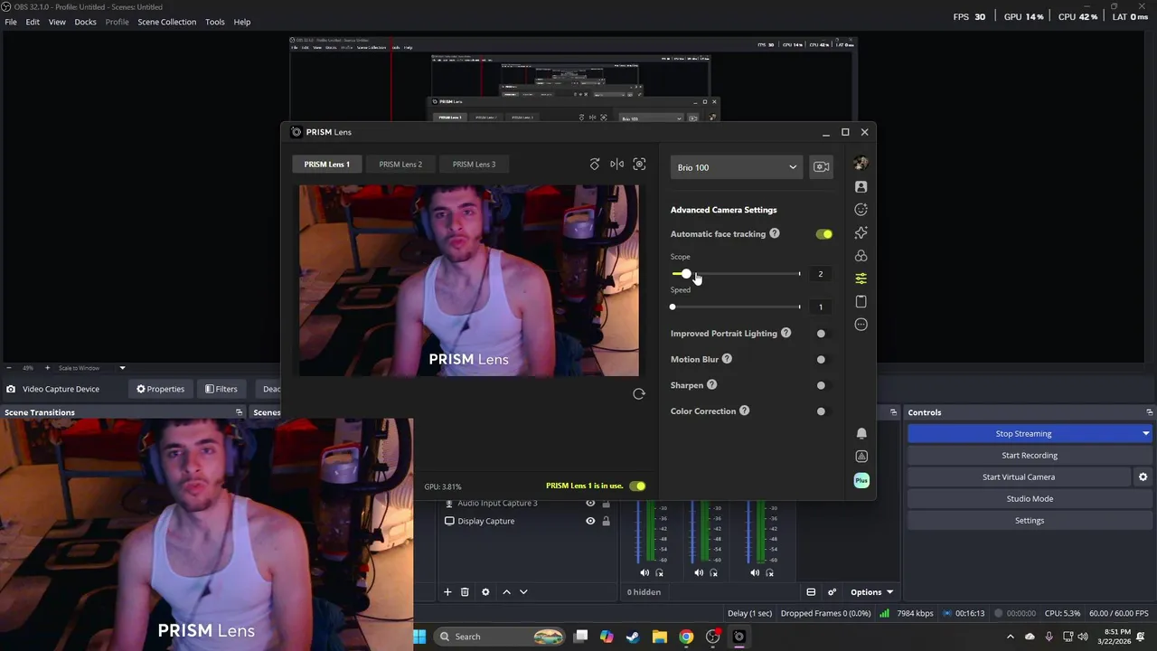Click the triangle icon below the bell

[861, 457]
